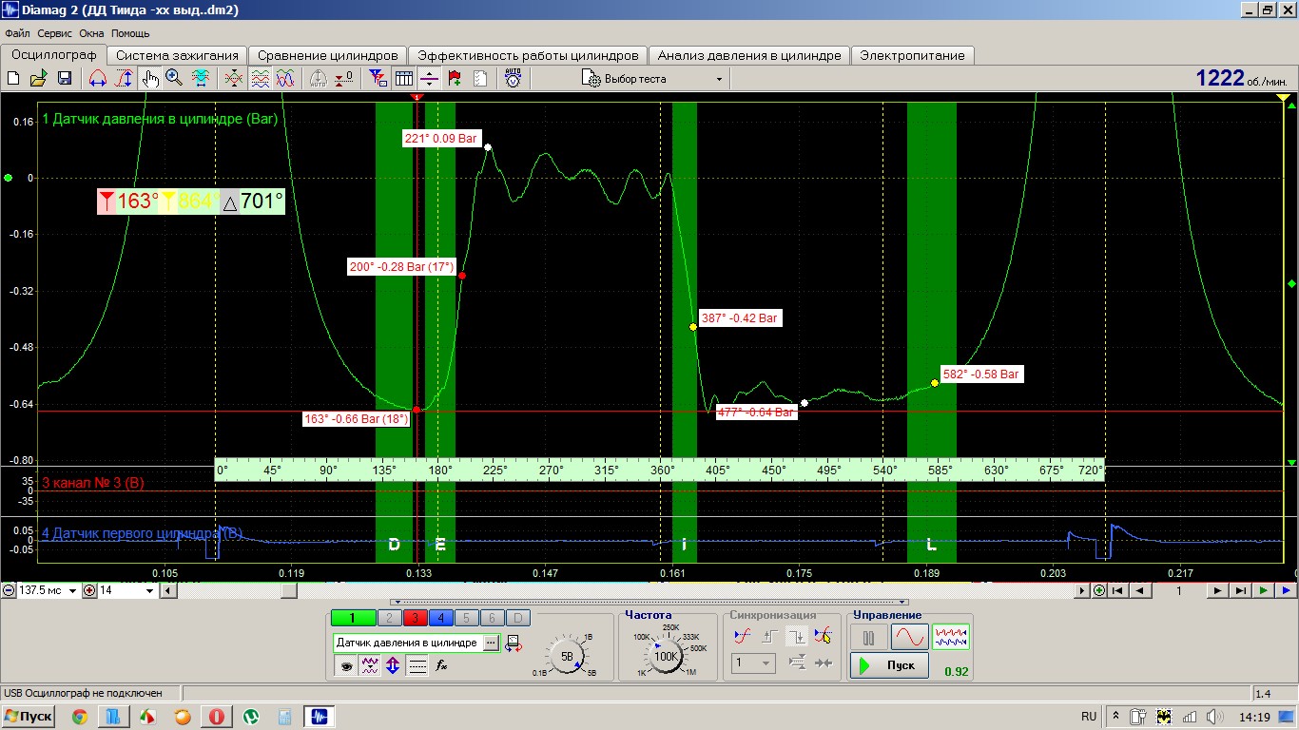Open an oscillogram file from folder
1299x730 pixels.
point(39,79)
